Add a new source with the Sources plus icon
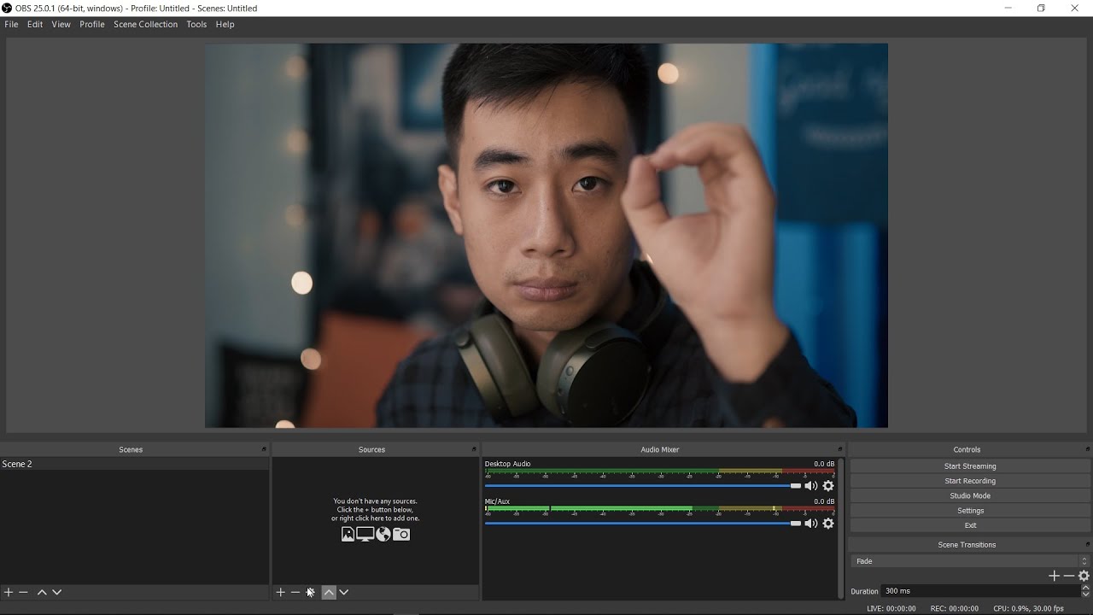The width and height of the screenshot is (1093, 615). pyautogui.click(x=280, y=592)
